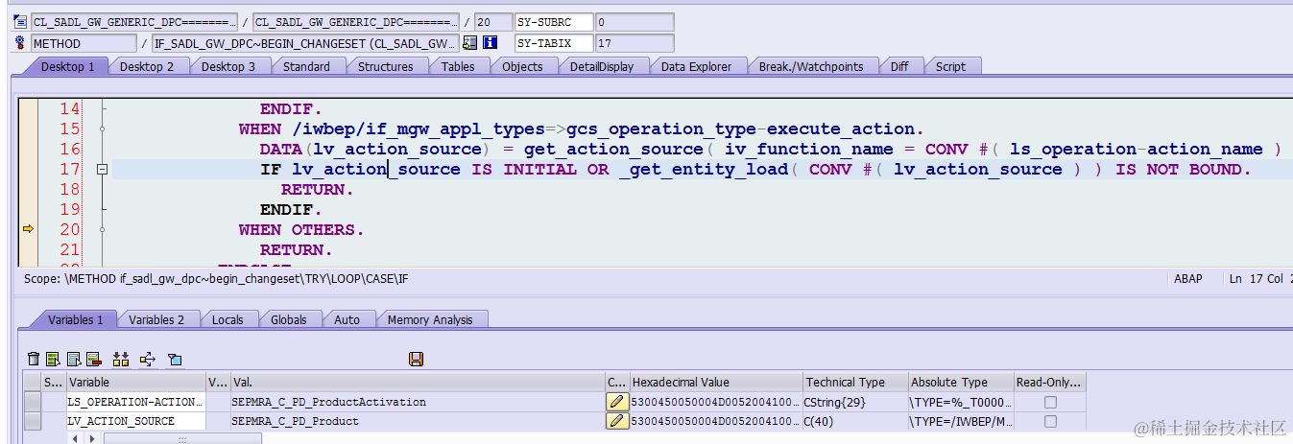Click the blue tag icon in variables toolbar
This screenshot has height=444, width=1293.
coord(175,359)
